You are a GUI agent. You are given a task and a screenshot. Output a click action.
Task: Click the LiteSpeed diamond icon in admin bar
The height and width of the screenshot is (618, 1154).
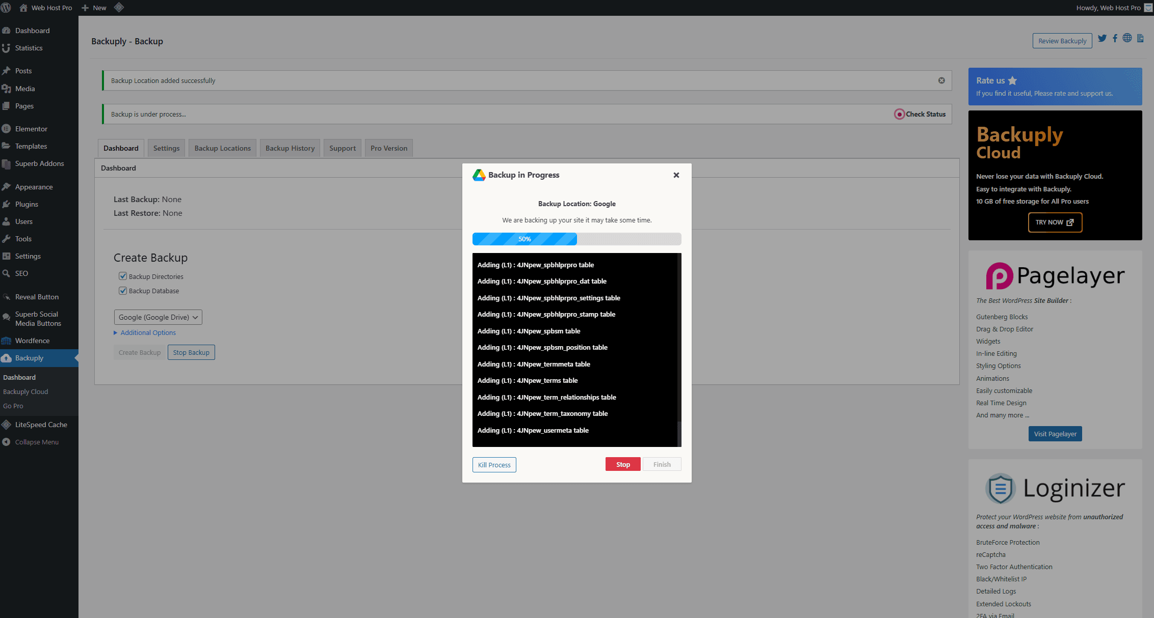[119, 8]
